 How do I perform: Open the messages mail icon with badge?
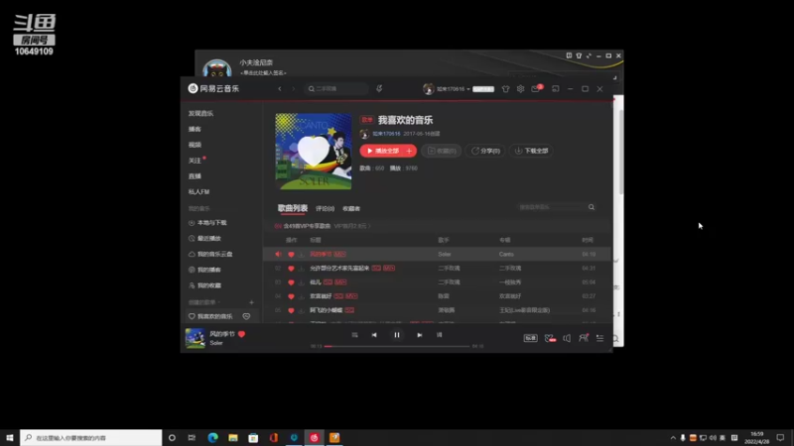coord(536,89)
